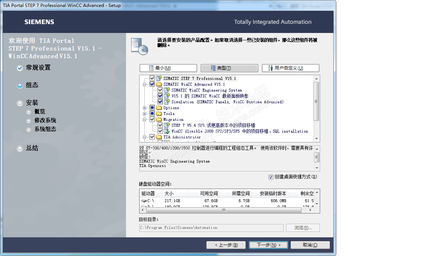Viewport: 422px width, 256px height.
Task: Select 用户自定义(U) custom configuration
Action: 290,68
